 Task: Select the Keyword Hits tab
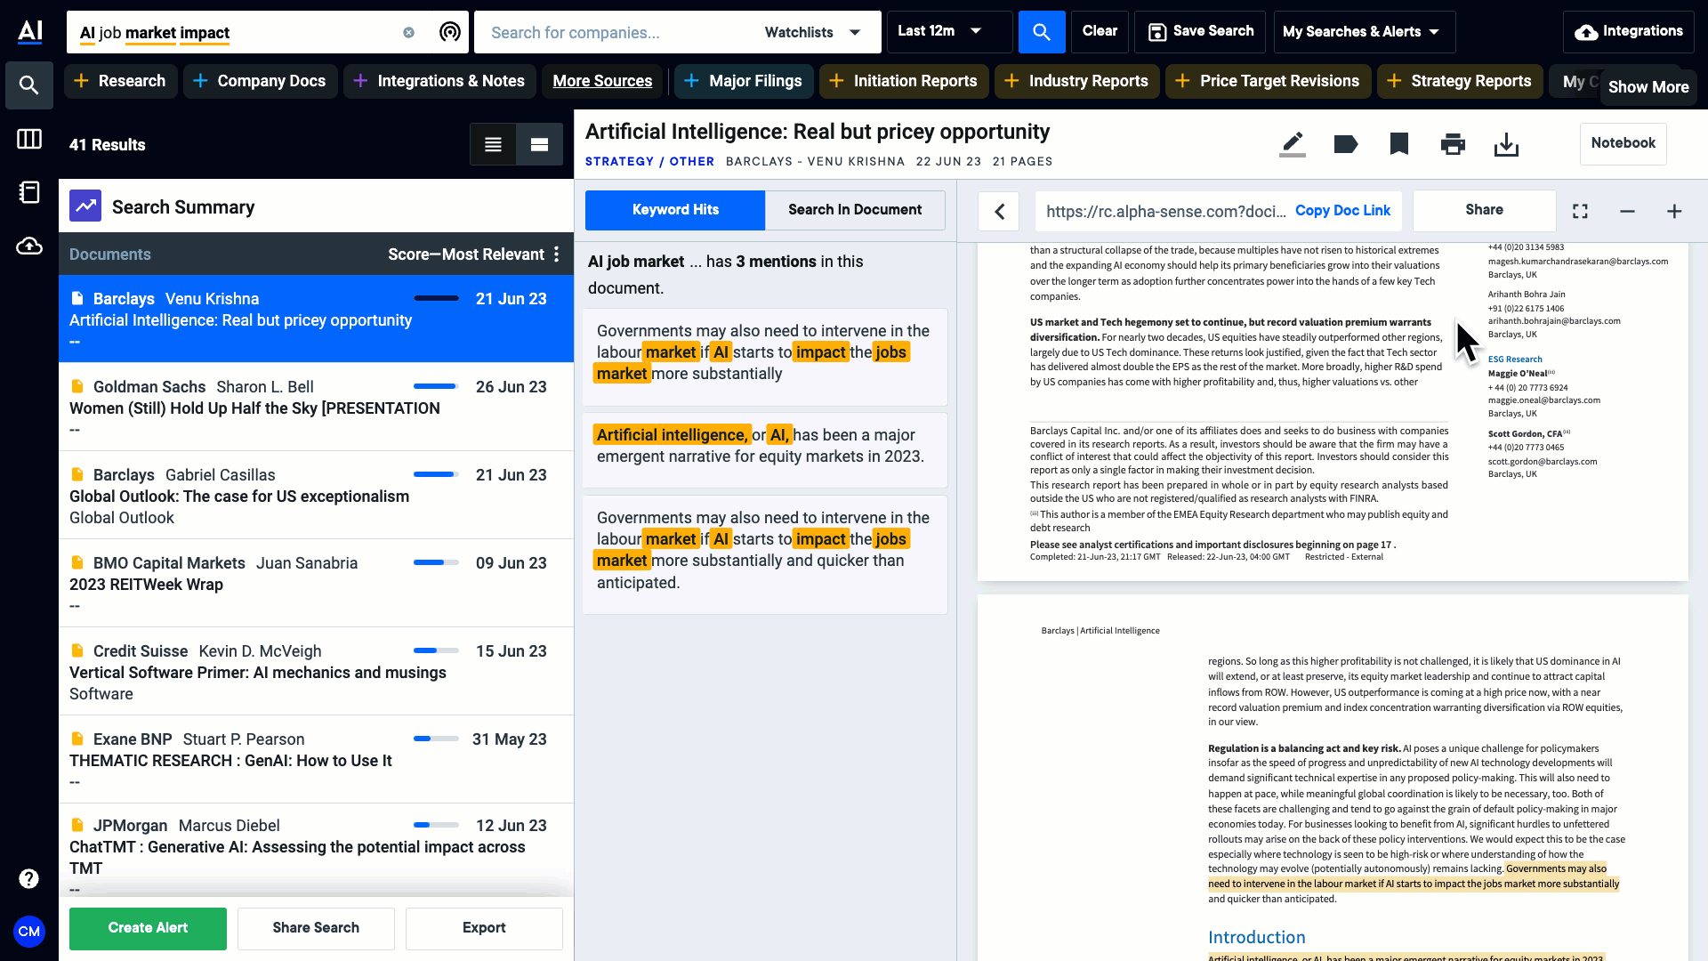[675, 210]
